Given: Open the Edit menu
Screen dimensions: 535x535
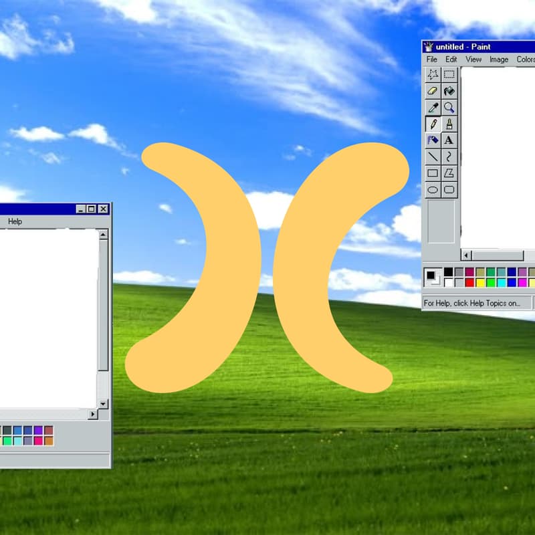Looking at the screenshot, I should tap(451, 60).
